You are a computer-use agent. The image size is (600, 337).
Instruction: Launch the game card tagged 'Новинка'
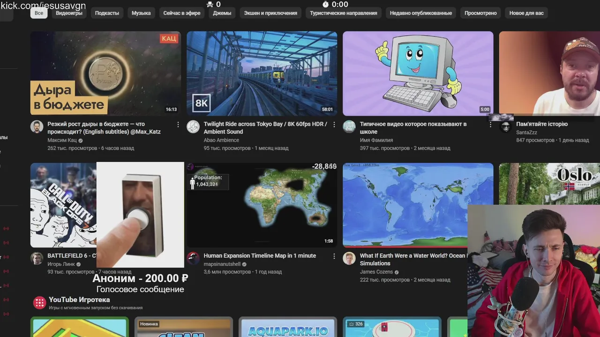pyautogui.click(x=184, y=327)
